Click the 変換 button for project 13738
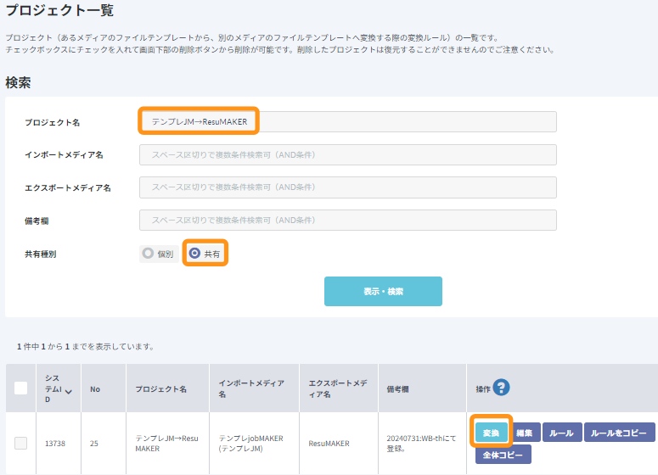The height and width of the screenshot is (475, 658). click(x=491, y=433)
